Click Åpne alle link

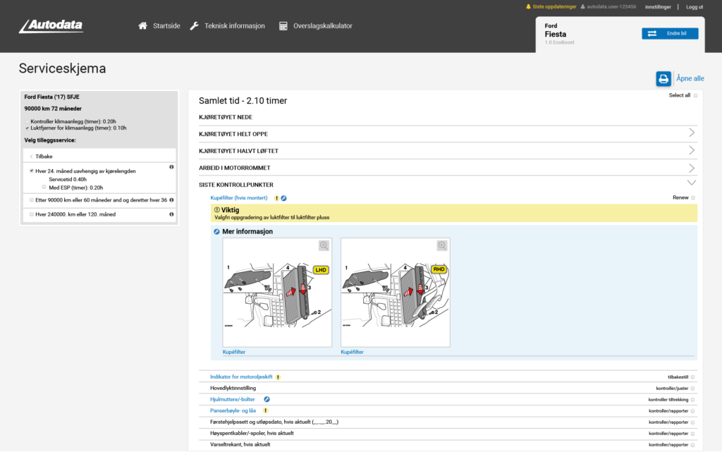coord(690,78)
